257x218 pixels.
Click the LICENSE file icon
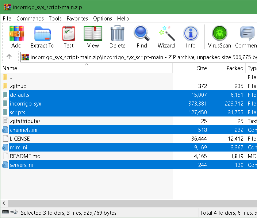pyautogui.click(x=5, y=138)
